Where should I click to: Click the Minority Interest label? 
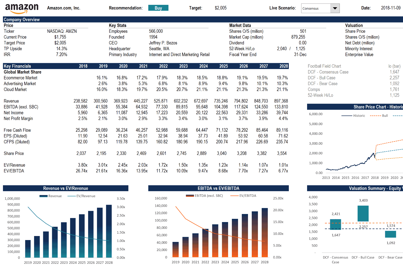[x=359, y=49]
